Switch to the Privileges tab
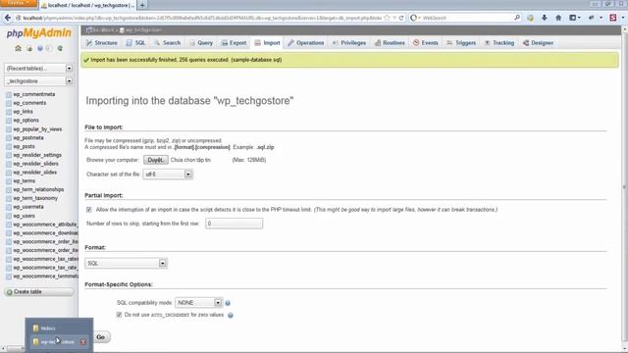Viewport: 628px width, 353px height. coord(349,43)
